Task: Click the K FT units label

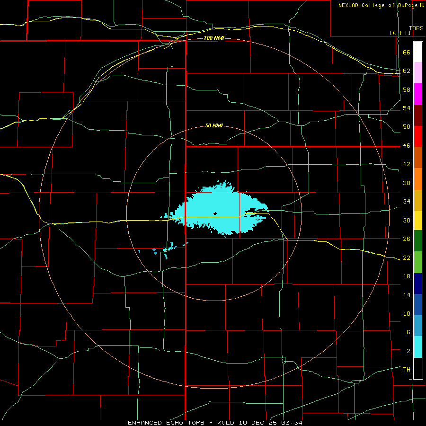Action: (x=400, y=33)
